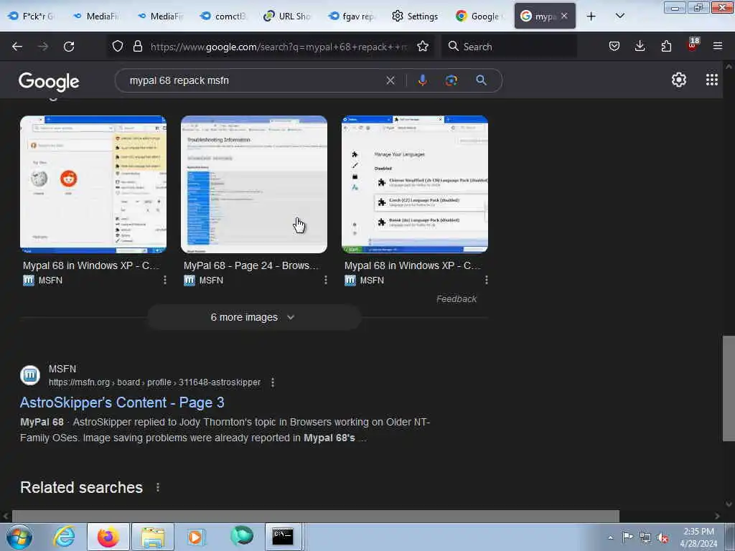Open first Mypal 68 in Windows XP caption

point(91,265)
